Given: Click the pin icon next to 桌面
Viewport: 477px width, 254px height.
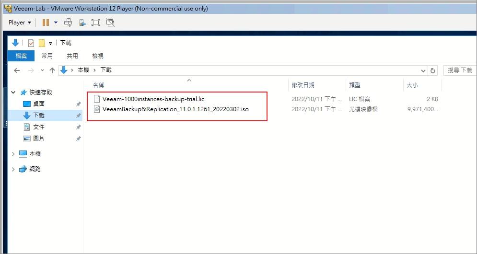Looking at the screenshot, I should [x=79, y=104].
